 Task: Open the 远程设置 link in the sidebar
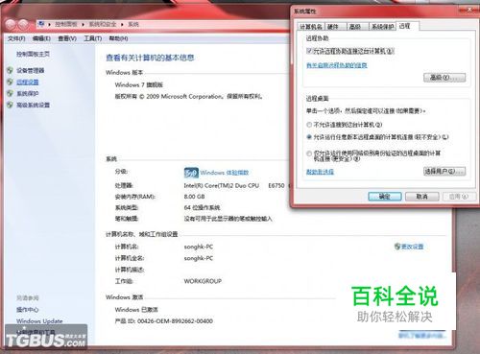tap(28, 83)
